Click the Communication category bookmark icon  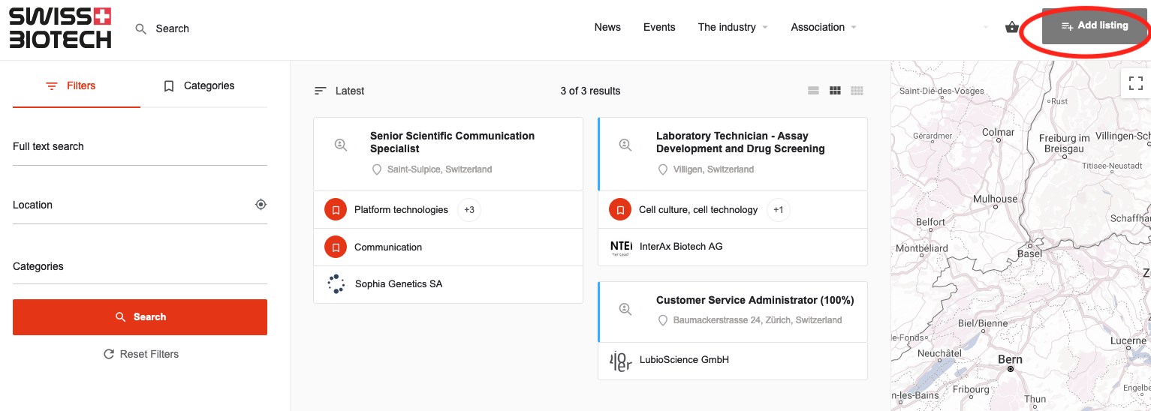pos(336,247)
